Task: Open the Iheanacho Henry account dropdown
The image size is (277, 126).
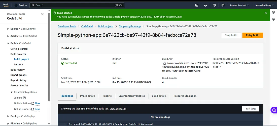Action: coord(264,5)
